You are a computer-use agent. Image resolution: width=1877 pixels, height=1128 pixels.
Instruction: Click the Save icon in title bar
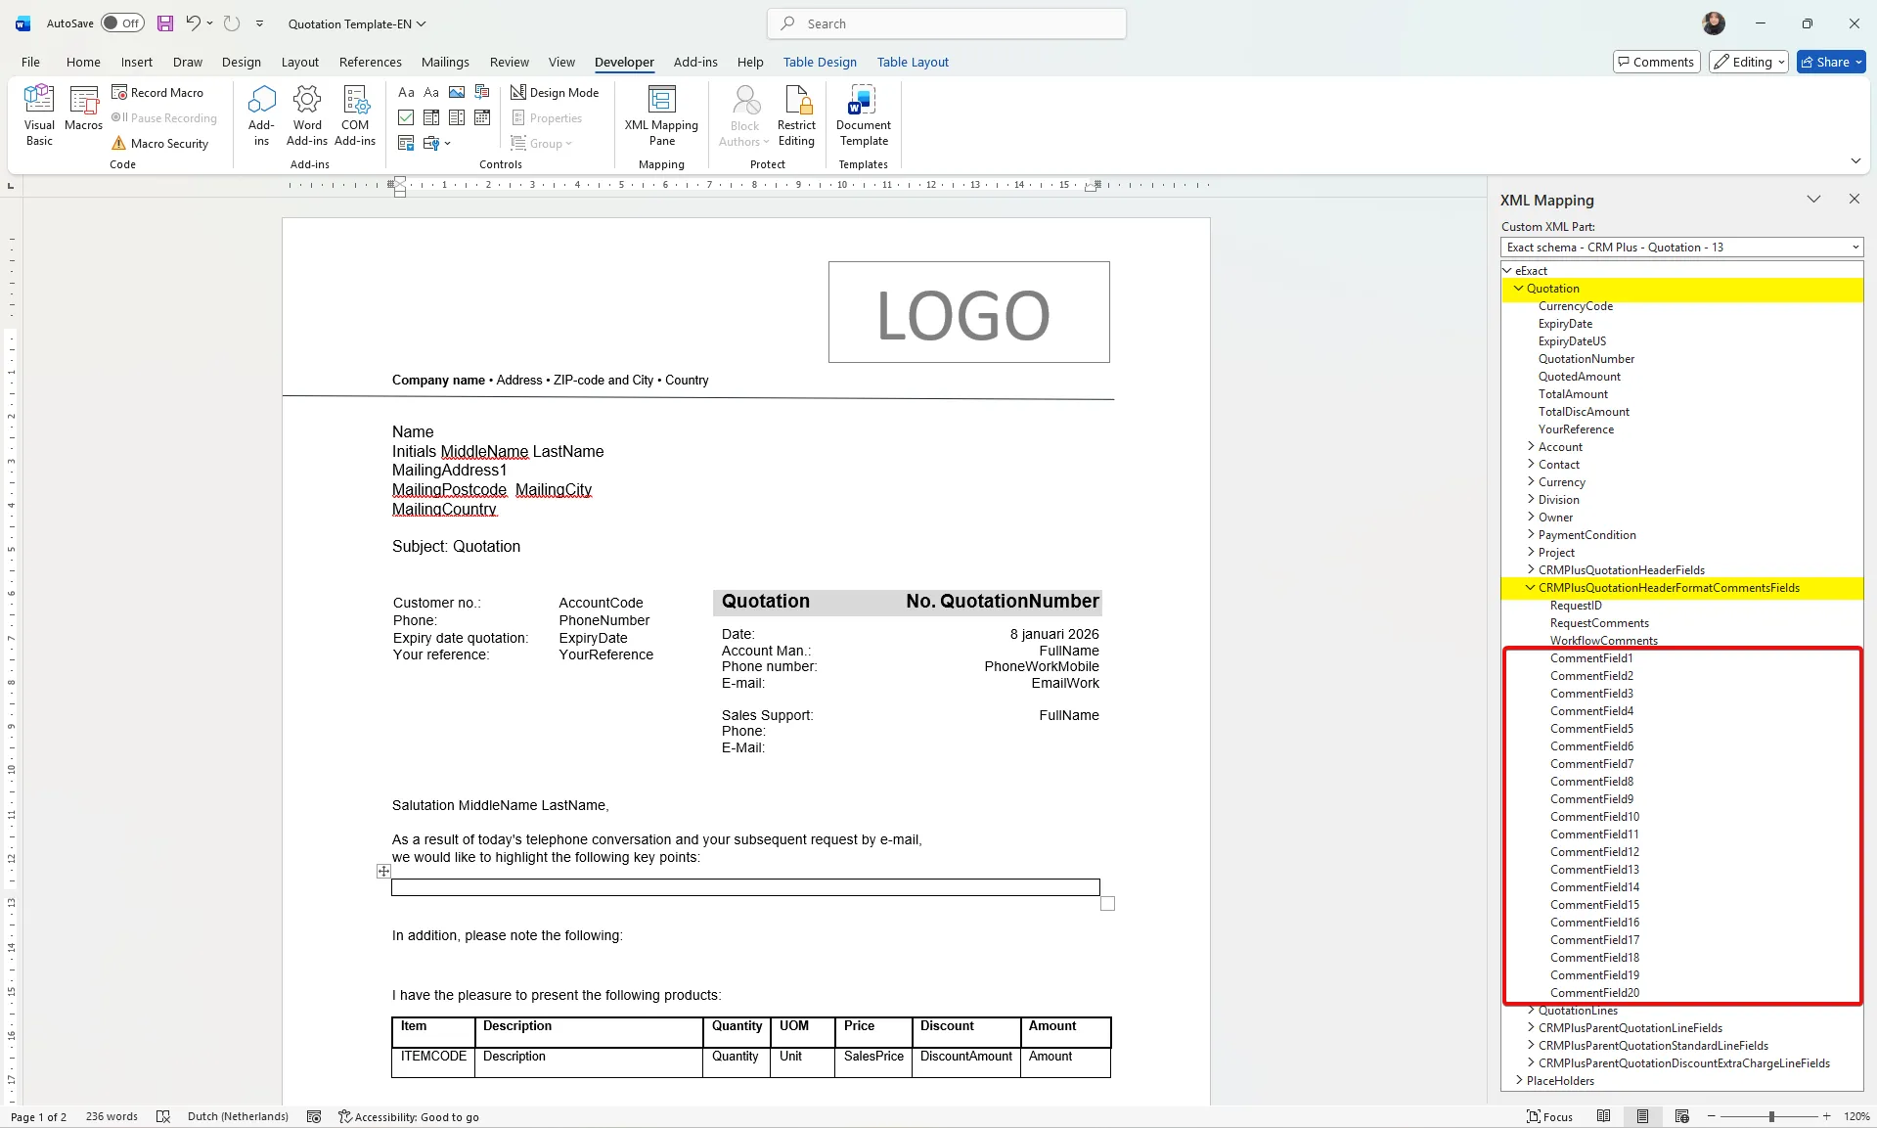(164, 23)
